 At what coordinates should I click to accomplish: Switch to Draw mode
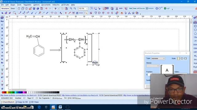[x=13, y=9]
